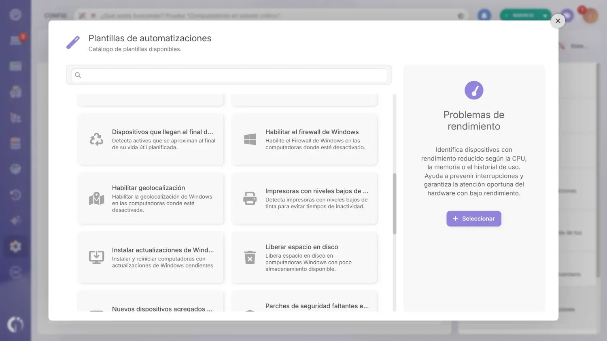Click the map pin geolocalización icon
This screenshot has width=607, height=341.
pos(96,198)
